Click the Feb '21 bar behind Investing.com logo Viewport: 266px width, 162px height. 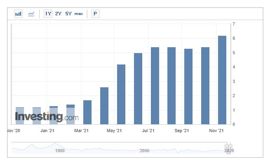point(71,114)
